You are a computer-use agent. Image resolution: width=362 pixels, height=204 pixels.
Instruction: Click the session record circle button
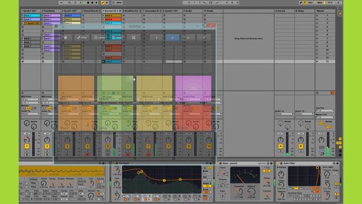click(114, 2)
